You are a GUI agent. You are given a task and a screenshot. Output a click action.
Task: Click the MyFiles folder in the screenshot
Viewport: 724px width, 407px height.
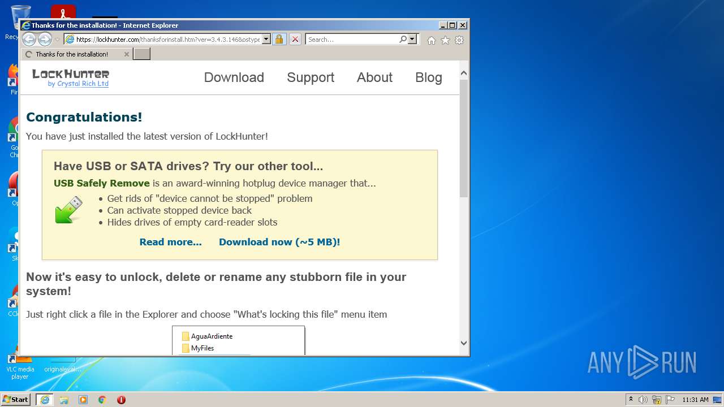[198, 348]
